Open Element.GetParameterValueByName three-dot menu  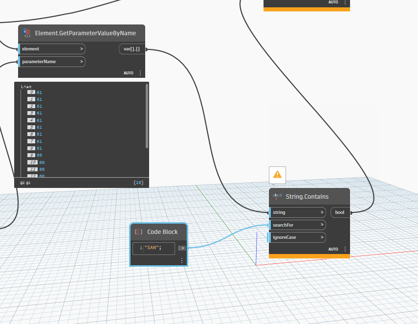[140, 73]
